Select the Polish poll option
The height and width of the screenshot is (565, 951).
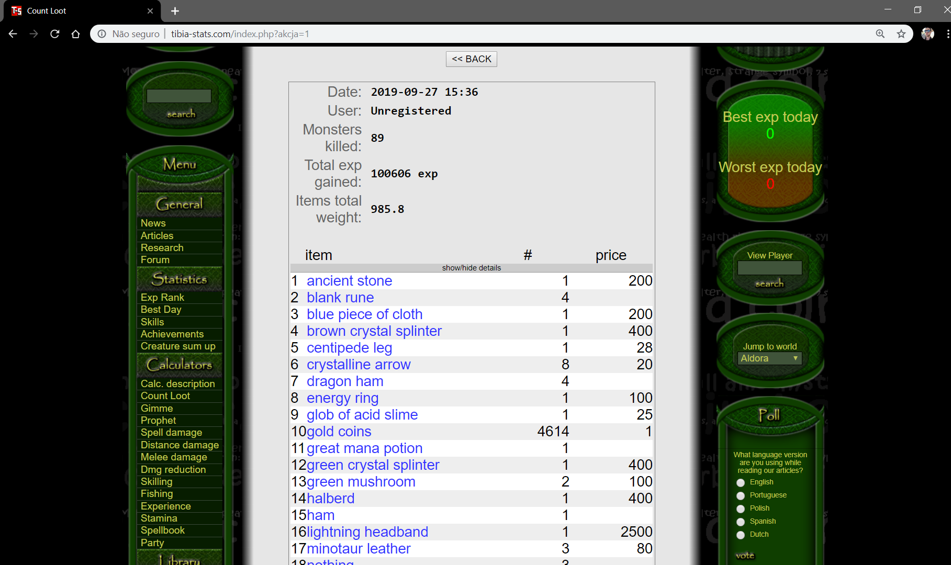[x=741, y=508]
